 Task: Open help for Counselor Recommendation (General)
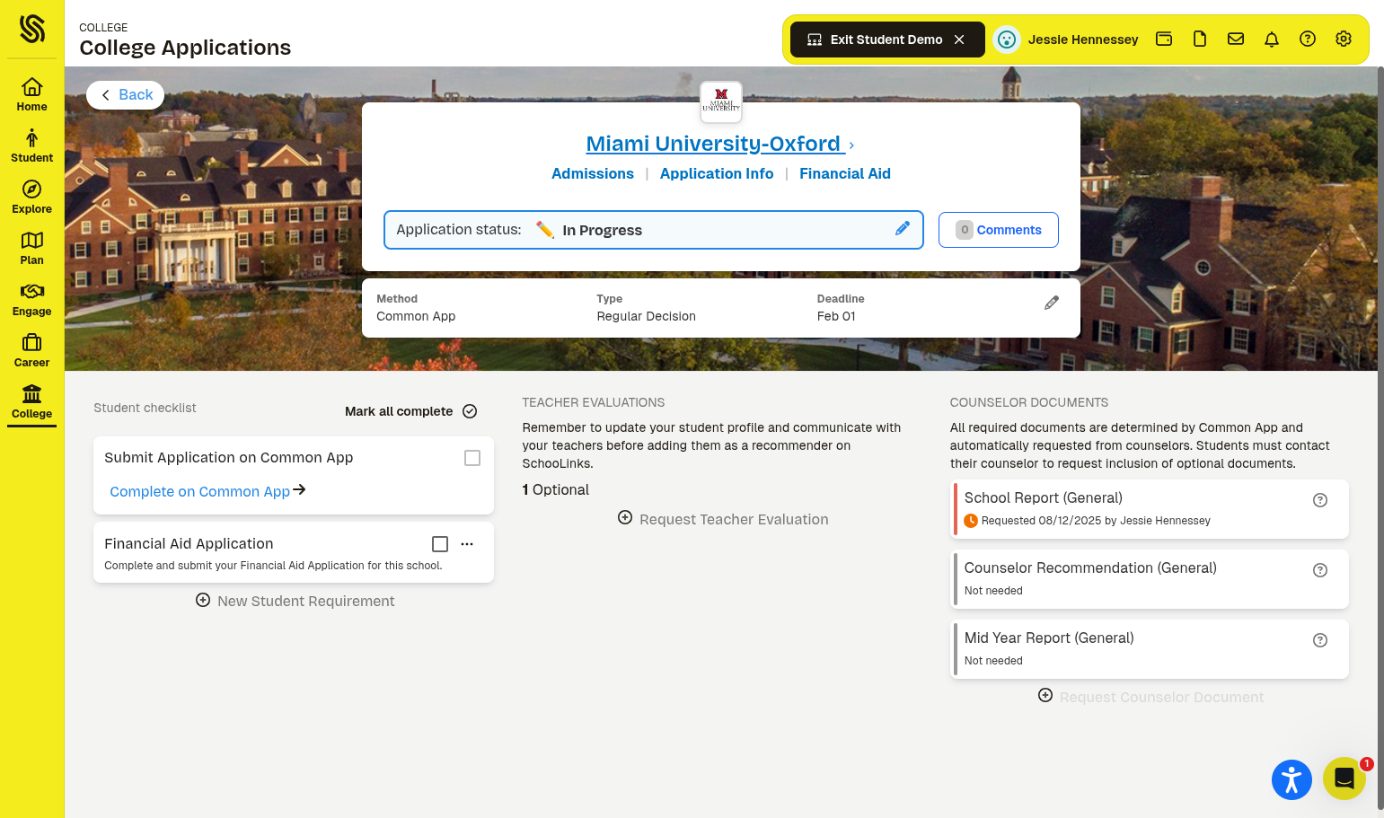(x=1320, y=570)
